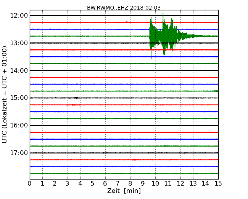Click the 5 minute tick label
The width and height of the screenshot is (248, 199).
[x=92, y=184]
